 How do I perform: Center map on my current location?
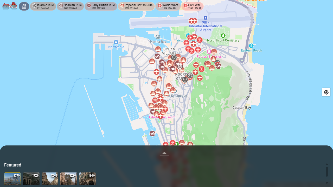(326, 92)
